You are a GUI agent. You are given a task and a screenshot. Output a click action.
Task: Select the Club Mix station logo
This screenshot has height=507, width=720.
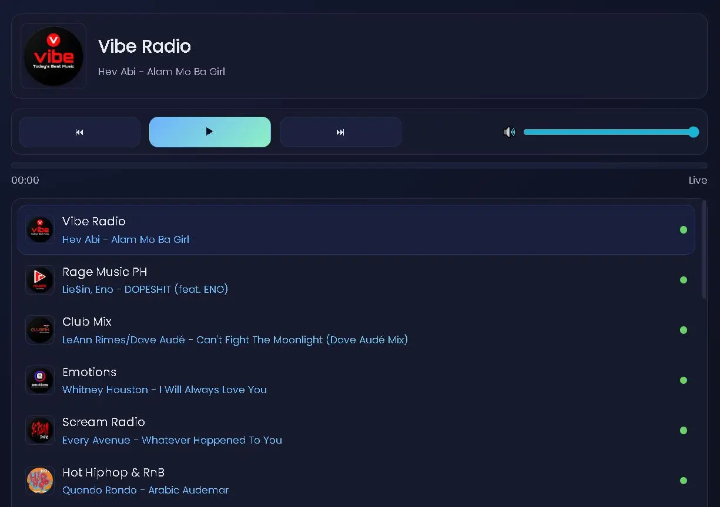pyautogui.click(x=40, y=330)
